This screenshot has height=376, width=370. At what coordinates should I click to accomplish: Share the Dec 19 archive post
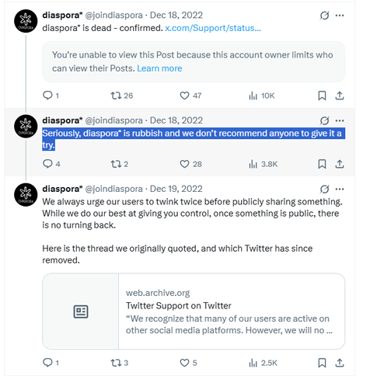pos(340,363)
